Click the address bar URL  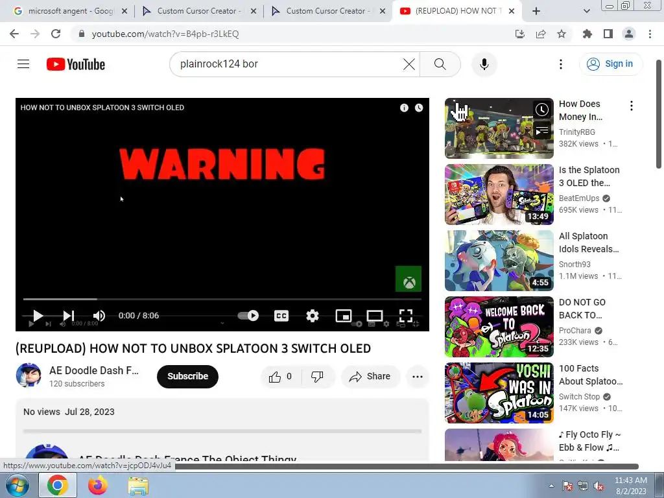(x=165, y=34)
